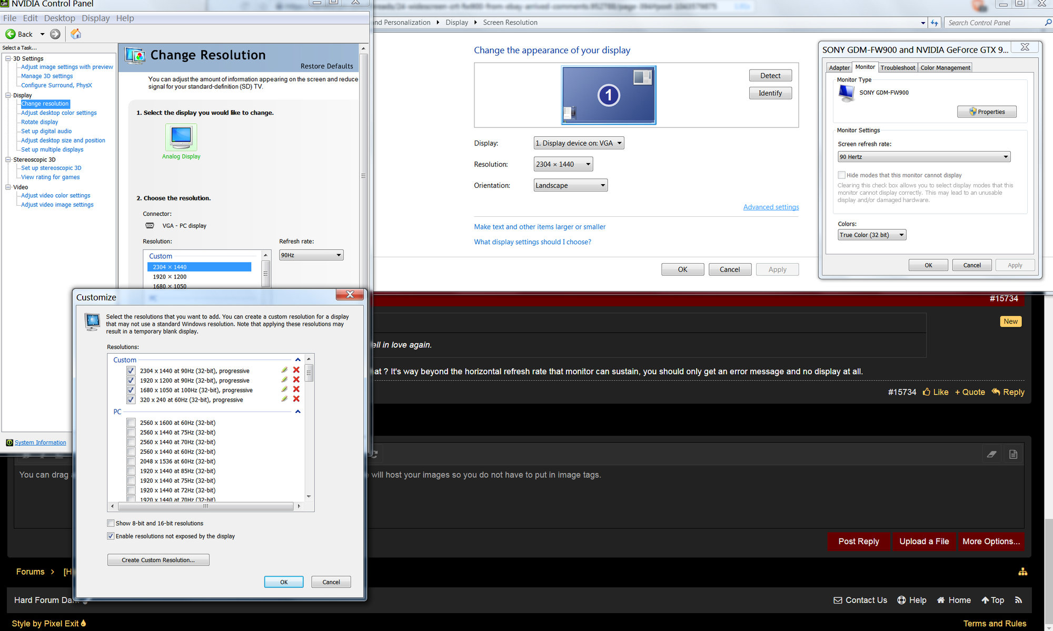Click the green Back arrow icon
Image resolution: width=1053 pixels, height=631 pixels.
(x=11, y=34)
